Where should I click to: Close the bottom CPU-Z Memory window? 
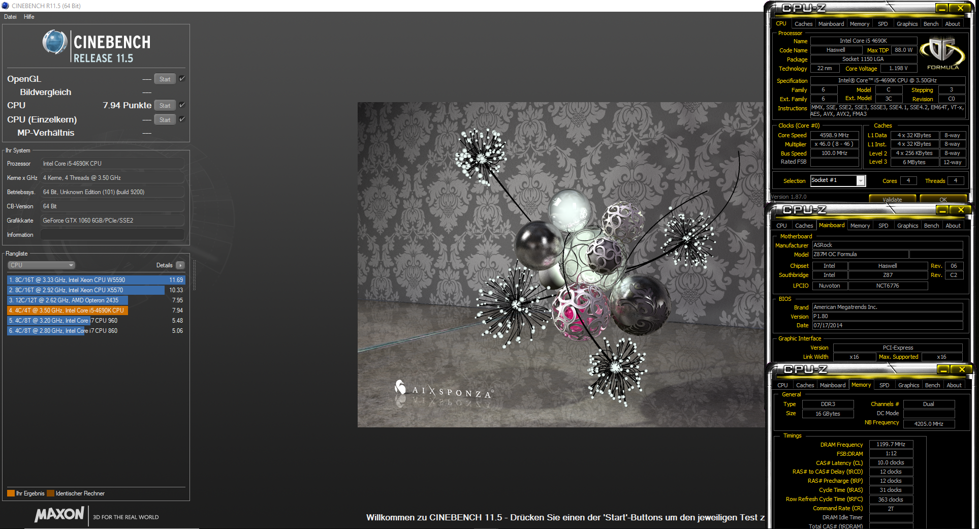click(x=962, y=369)
